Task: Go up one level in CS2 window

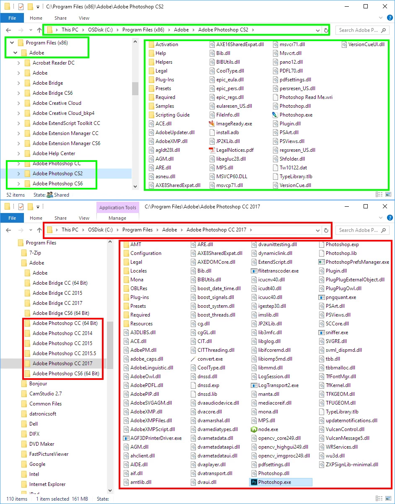Action: pyautogui.click(x=40, y=30)
